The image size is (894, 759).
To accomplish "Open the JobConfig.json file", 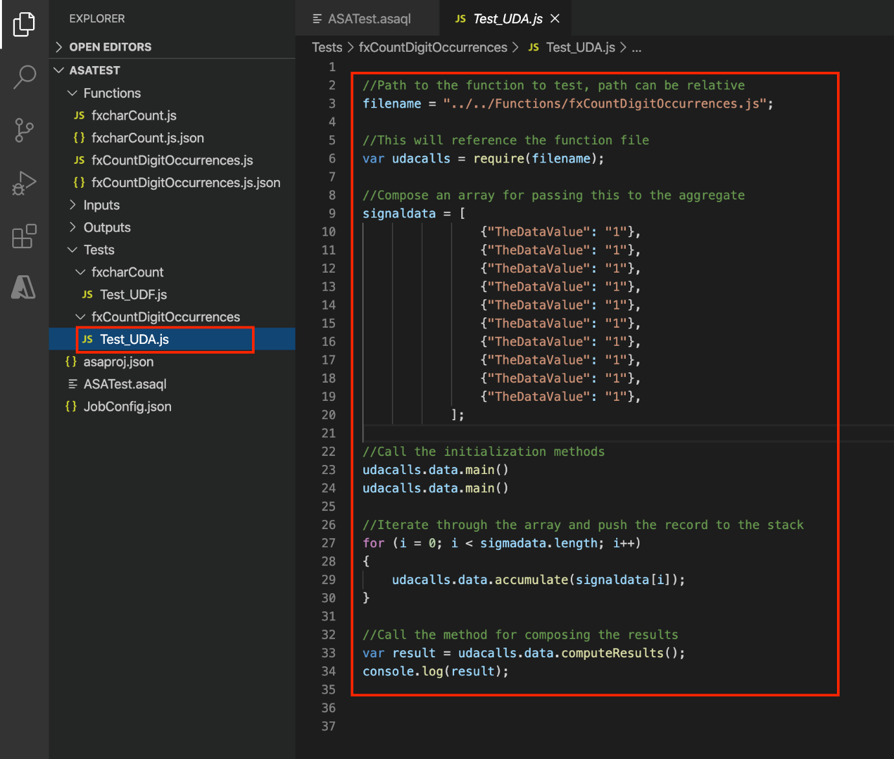I will click(x=127, y=407).
